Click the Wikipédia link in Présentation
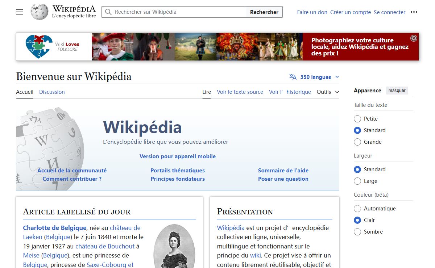435x268 pixels. 231,228
